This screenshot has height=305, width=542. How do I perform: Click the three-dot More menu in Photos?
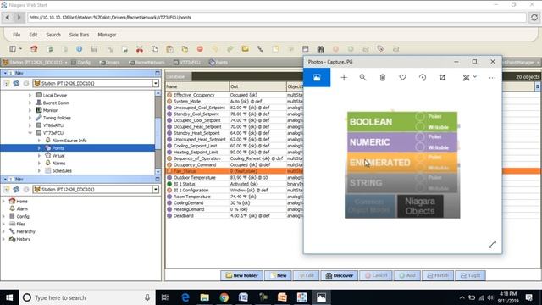click(x=492, y=78)
